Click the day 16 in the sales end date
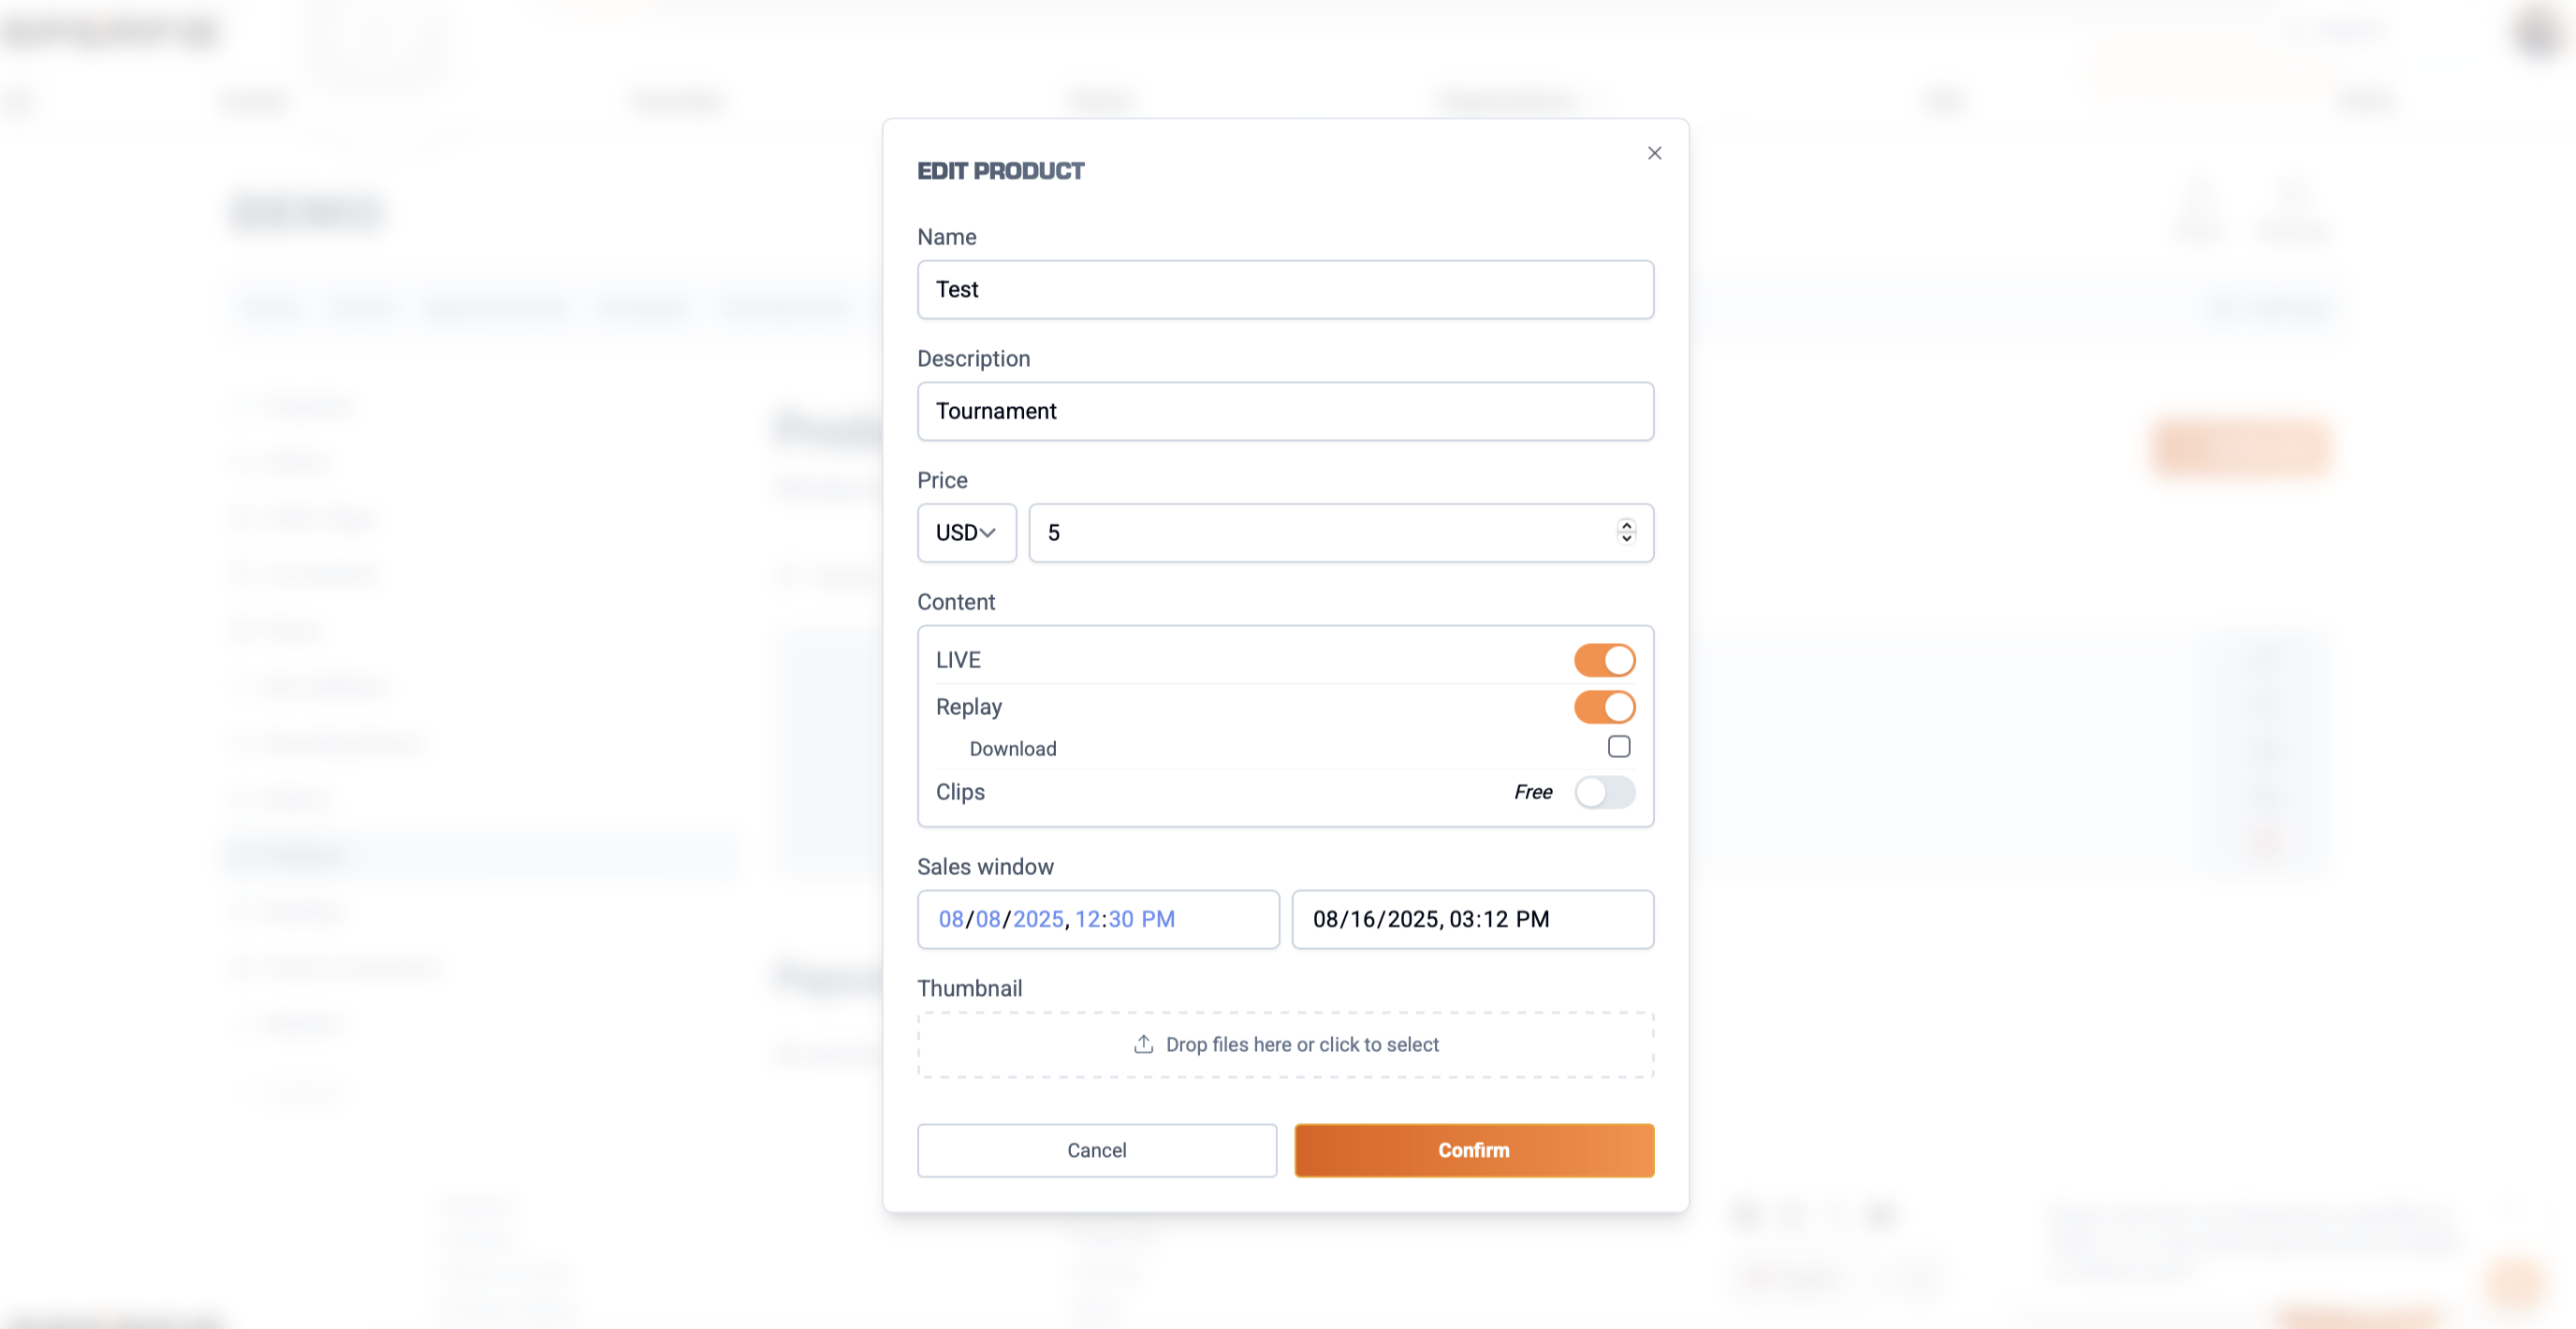This screenshot has width=2576, height=1329. 1364,919
